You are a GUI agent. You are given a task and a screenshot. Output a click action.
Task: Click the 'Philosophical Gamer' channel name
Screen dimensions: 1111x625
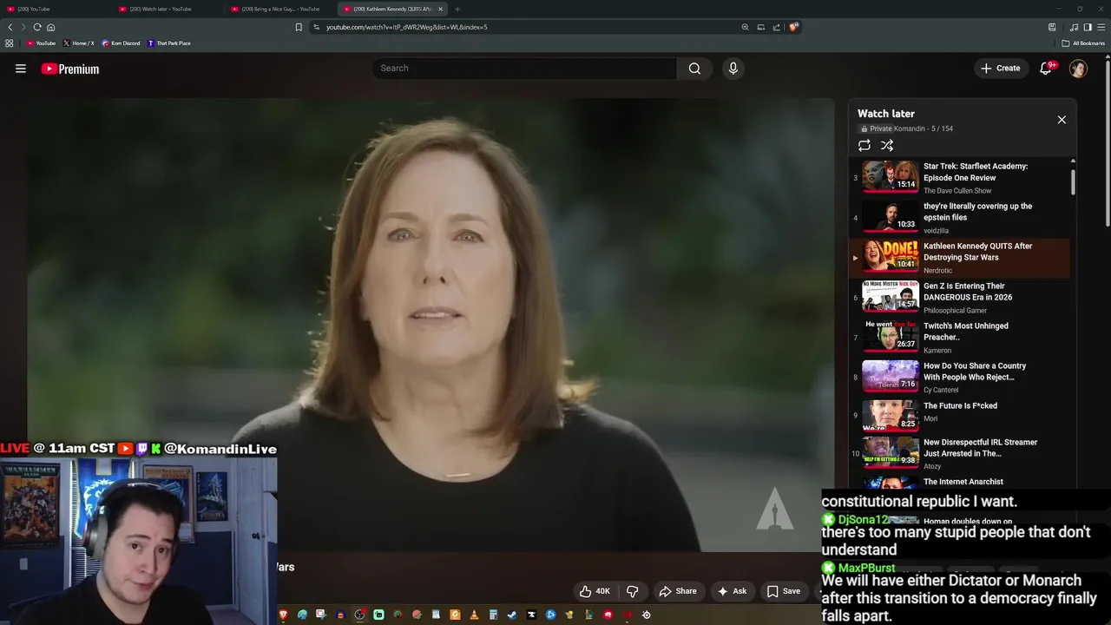tap(956, 311)
